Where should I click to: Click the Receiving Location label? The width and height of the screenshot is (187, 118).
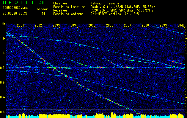pos(69,7)
